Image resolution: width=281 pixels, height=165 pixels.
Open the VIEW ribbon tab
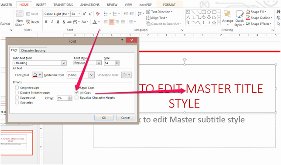(128, 5)
